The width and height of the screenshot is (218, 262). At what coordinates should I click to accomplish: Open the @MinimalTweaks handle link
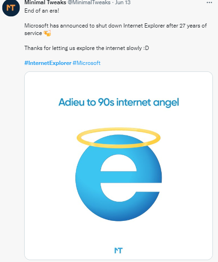coord(89,2)
